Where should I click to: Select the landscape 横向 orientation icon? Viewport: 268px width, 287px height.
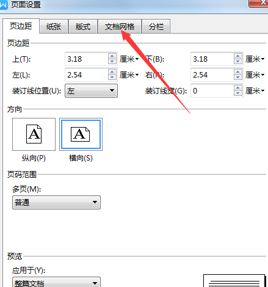click(x=81, y=134)
